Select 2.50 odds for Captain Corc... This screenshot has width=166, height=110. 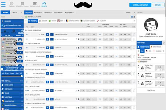pyautogui.click(x=160, y=67)
